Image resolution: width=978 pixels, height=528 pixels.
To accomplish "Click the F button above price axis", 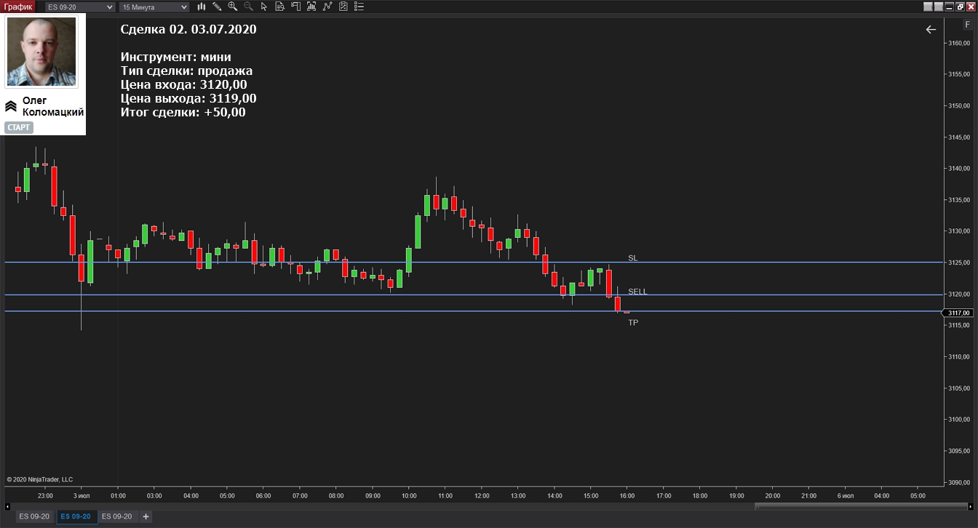I will pyautogui.click(x=968, y=25).
